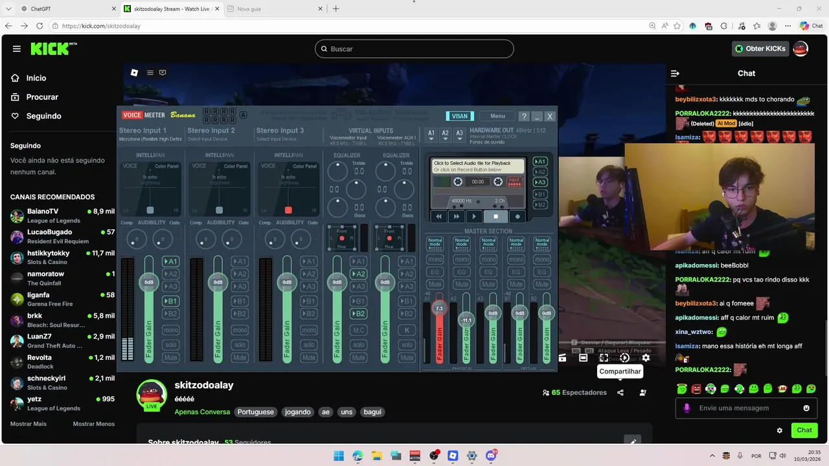Click the red input button on cassette display
This screenshot has height=466, width=829.
coord(514,182)
